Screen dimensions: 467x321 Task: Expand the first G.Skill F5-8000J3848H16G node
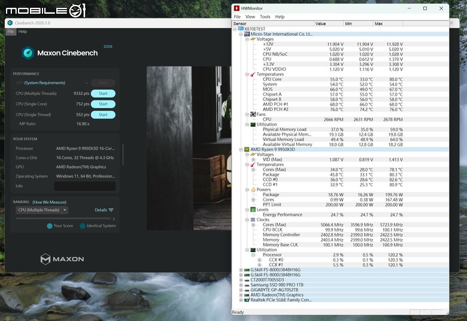coord(241,270)
